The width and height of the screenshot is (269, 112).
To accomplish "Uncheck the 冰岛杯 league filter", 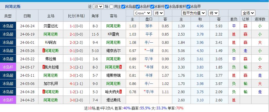I will (138, 7).
